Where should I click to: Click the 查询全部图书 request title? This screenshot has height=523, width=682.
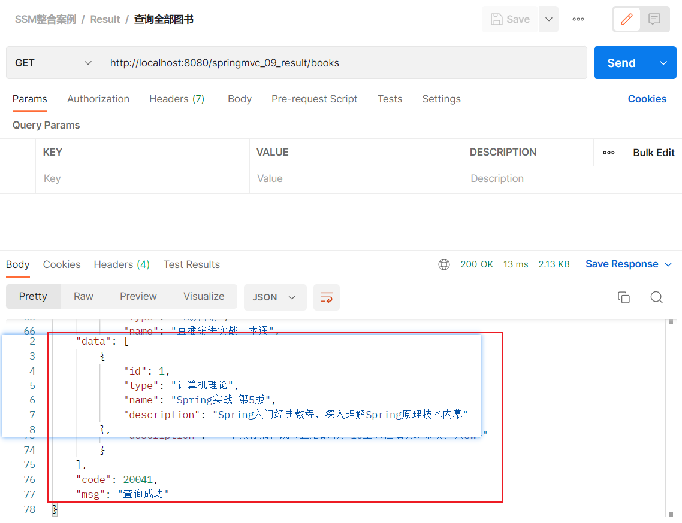164,19
